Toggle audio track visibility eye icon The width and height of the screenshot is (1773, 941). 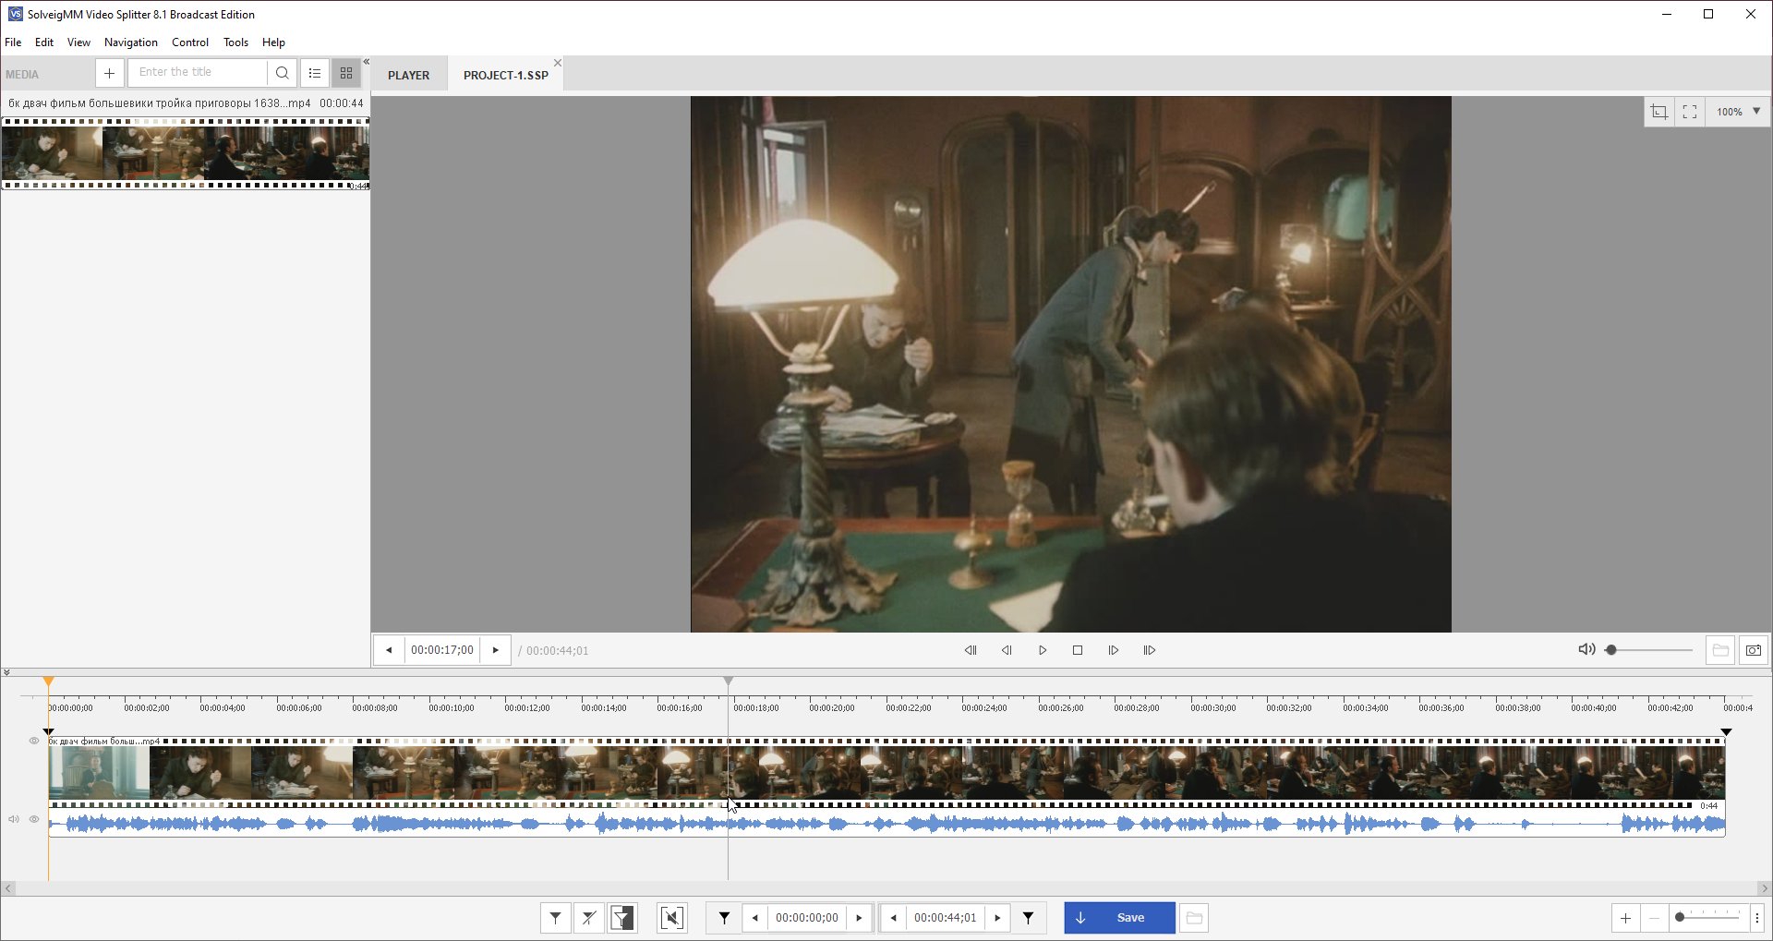(34, 819)
